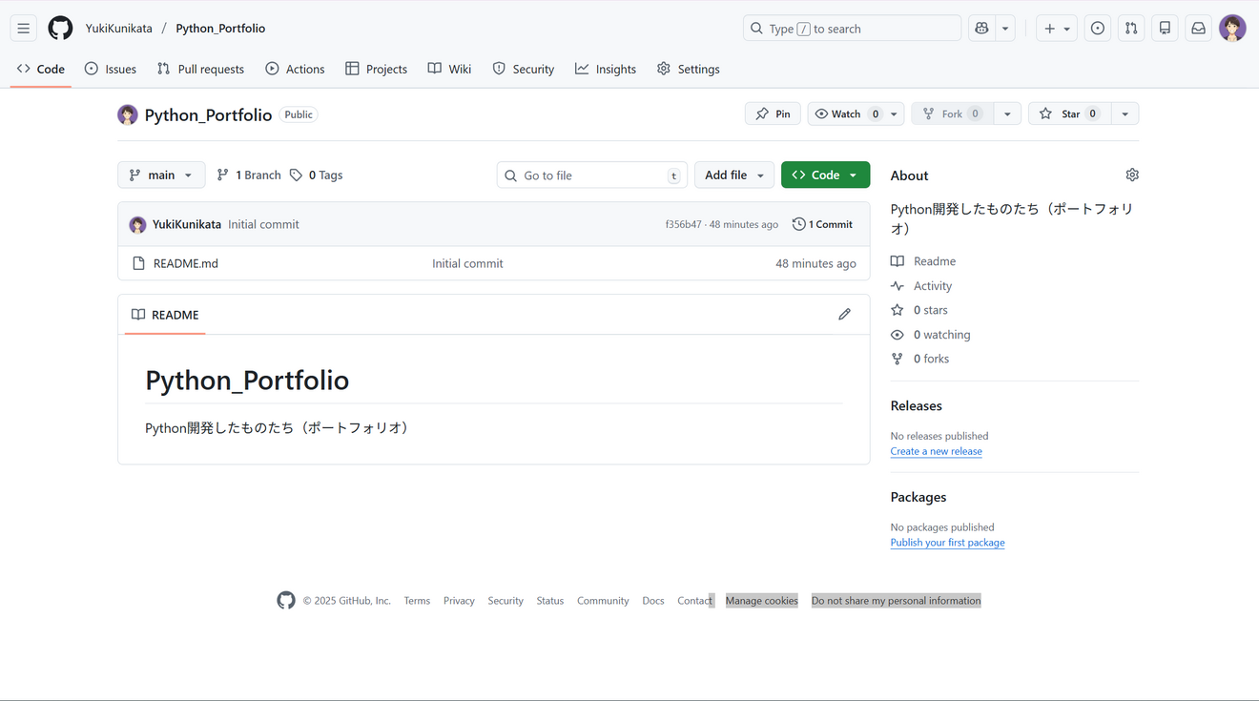This screenshot has height=701, width=1259.
Task: Open the hamburger navigation menu
Action: point(24,29)
